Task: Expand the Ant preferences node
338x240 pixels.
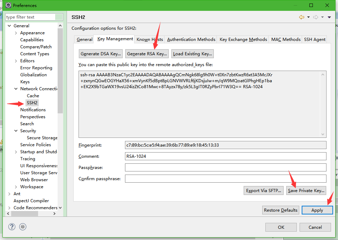Action: point(9,194)
